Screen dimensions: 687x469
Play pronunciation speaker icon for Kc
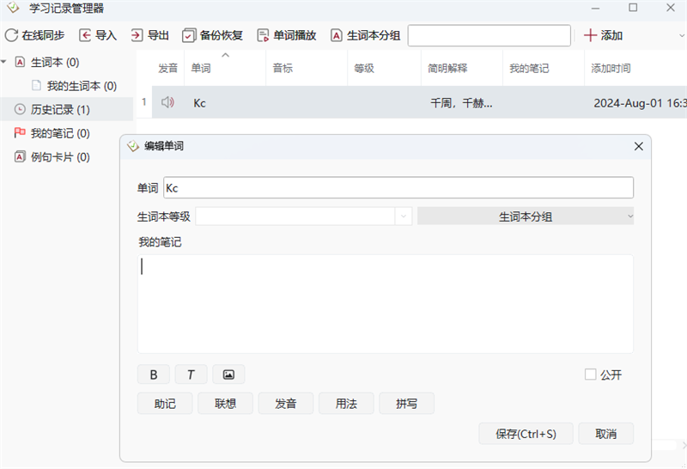pos(167,102)
